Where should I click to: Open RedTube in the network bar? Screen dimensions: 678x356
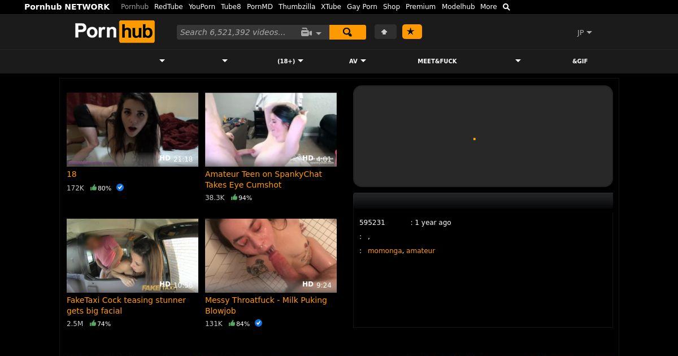coord(168,7)
